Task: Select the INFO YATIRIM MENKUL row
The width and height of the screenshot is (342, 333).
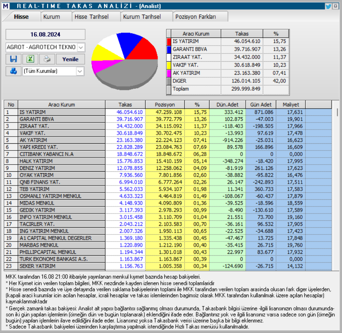Action: pyautogui.click(x=168, y=217)
